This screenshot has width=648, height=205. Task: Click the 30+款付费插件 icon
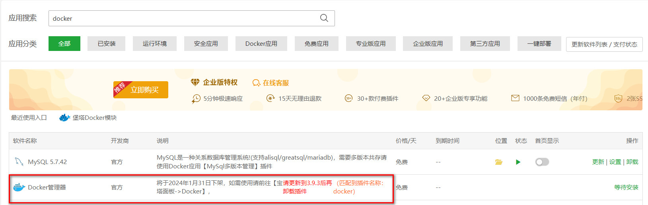pos(348,98)
